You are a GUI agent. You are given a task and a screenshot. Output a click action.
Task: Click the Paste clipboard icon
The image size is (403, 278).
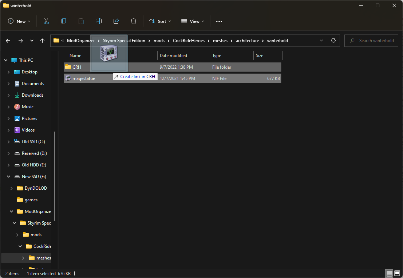click(x=81, y=21)
